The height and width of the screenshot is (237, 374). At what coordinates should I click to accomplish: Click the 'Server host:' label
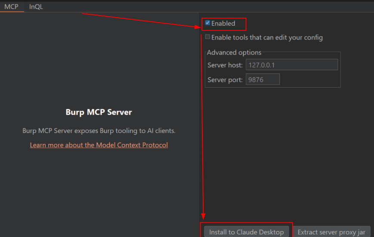tap(225, 65)
